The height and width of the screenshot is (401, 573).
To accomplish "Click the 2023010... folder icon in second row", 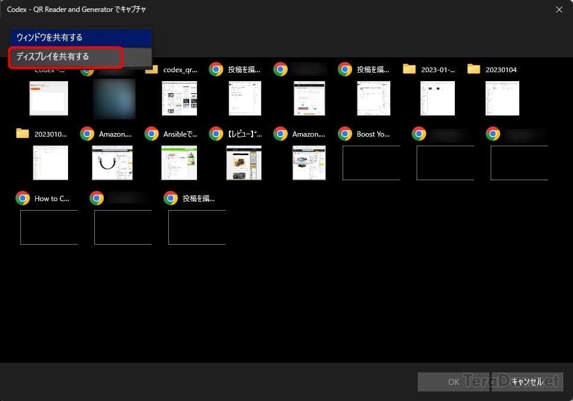I will (23, 134).
